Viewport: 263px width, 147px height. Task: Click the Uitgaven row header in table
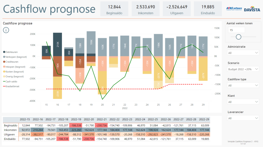pos(10,134)
